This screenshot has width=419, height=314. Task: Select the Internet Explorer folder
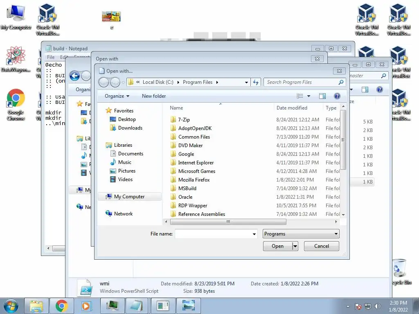[x=196, y=163]
